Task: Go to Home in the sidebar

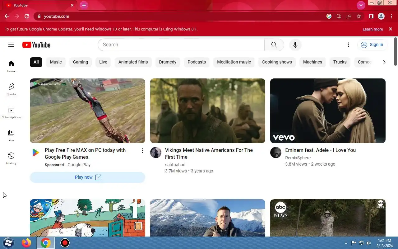Action: tap(11, 67)
